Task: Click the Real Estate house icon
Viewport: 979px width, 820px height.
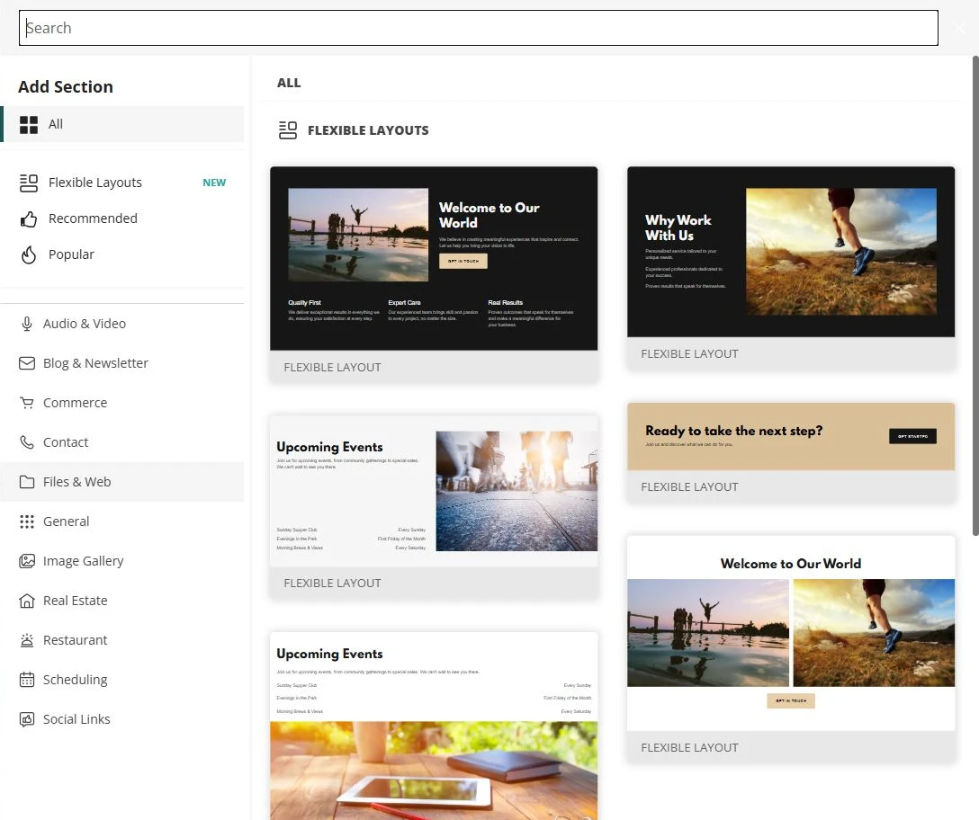Action: 27,601
